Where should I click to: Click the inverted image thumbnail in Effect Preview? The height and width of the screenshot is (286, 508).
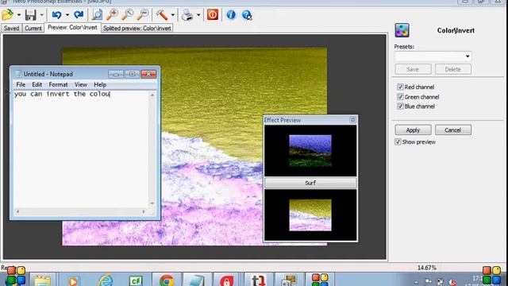(310, 215)
